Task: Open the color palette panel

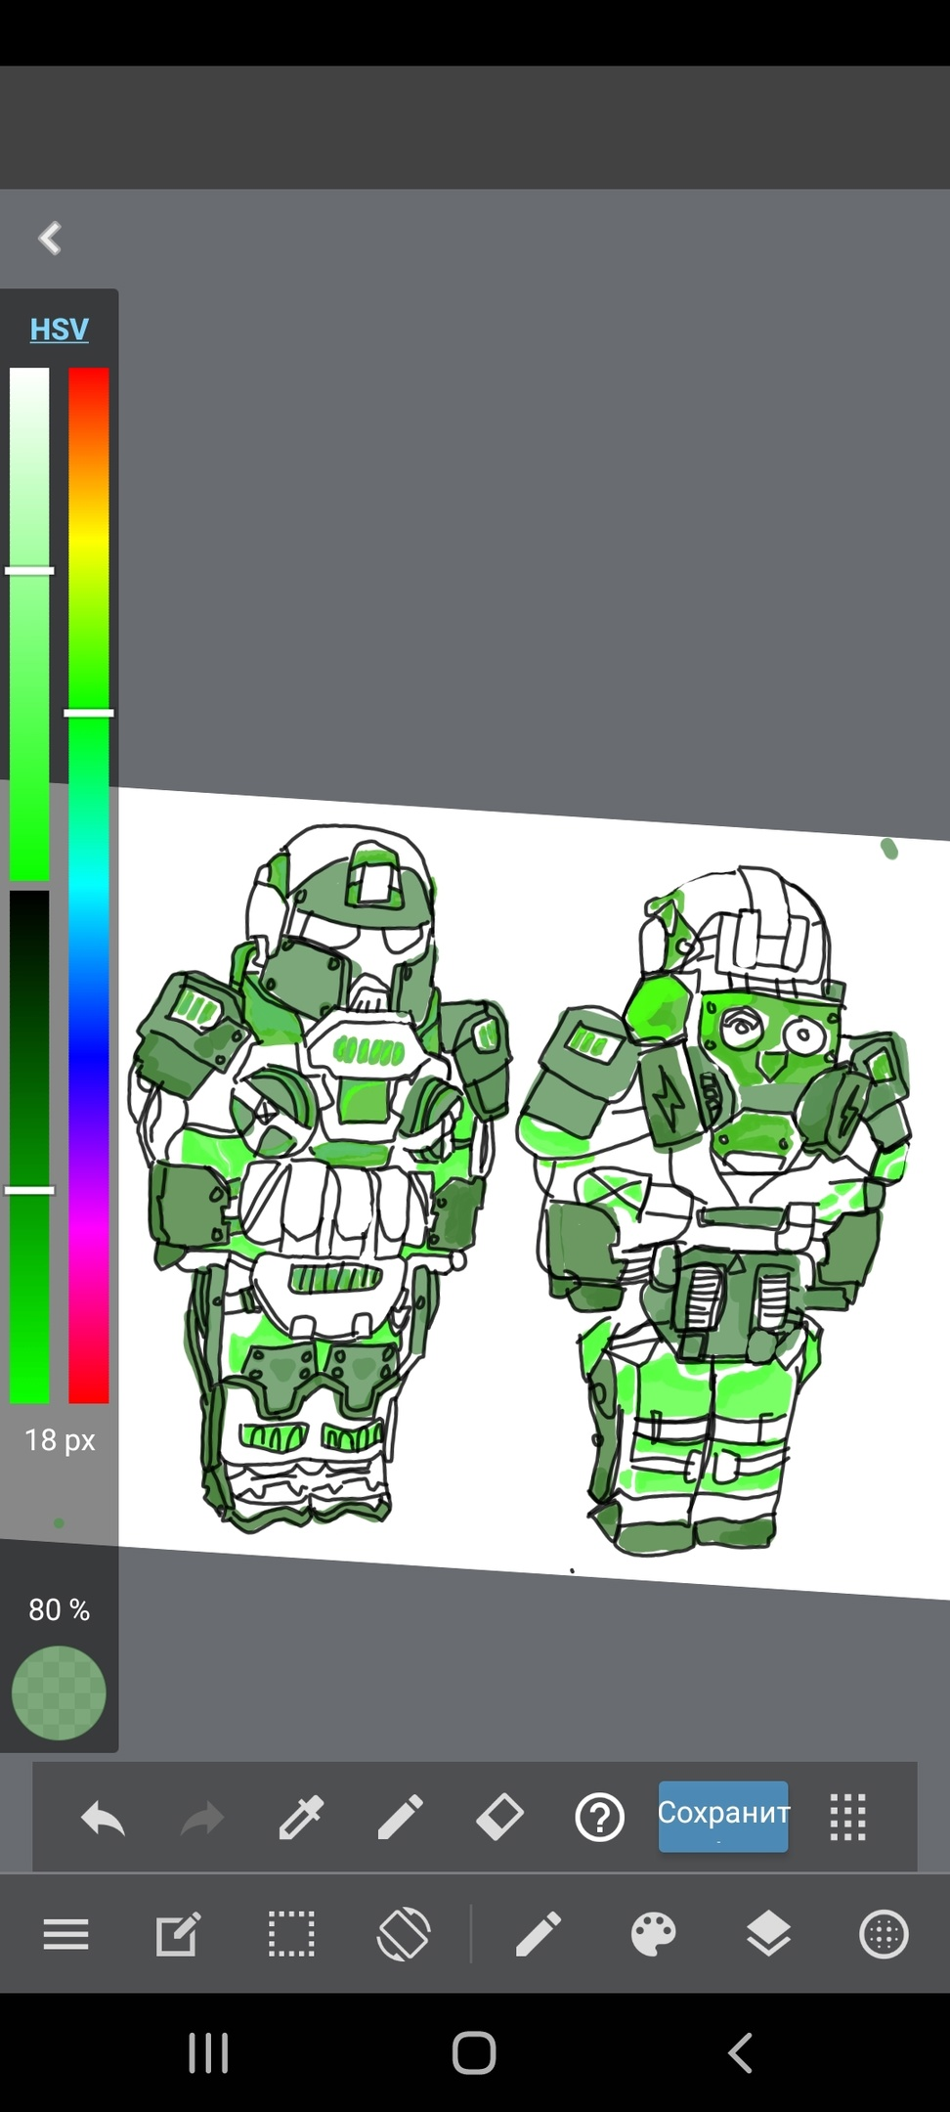Action: (653, 1934)
